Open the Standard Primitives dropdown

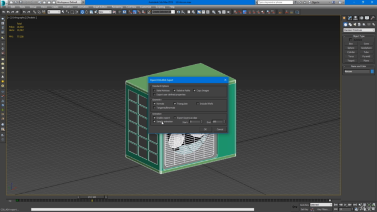tap(359, 30)
